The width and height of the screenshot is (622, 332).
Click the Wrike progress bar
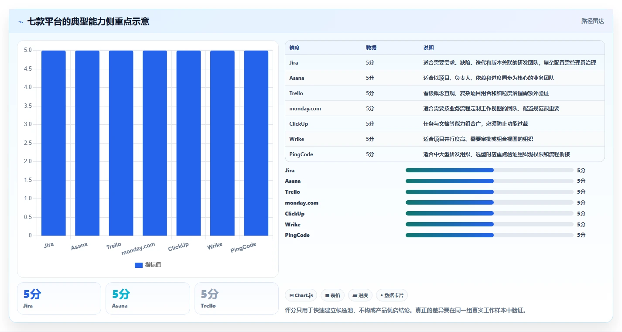coord(489,224)
